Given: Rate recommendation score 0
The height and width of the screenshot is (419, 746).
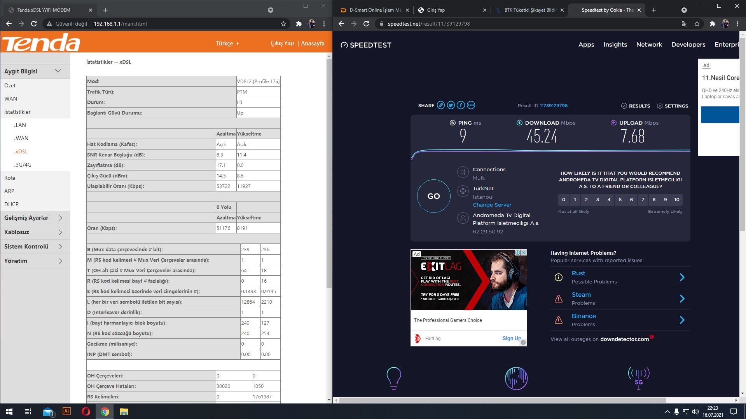Looking at the screenshot, I should [x=564, y=200].
